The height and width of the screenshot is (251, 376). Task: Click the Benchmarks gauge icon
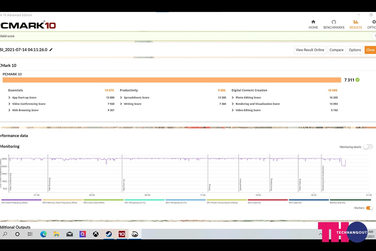pos(334,22)
